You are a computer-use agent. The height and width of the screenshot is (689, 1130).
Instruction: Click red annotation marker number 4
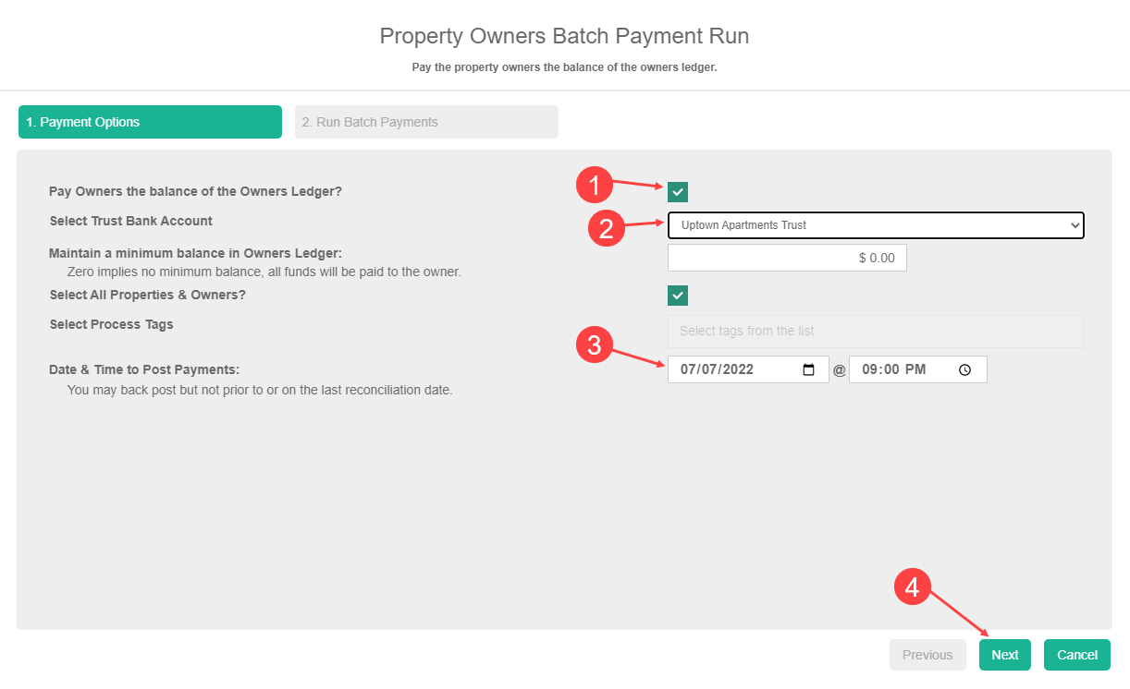(x=912, y=587)
